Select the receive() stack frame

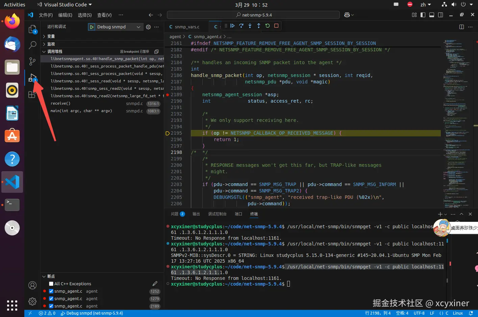60,104
